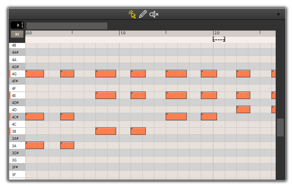Click the 3A piano key
This screenshot has width=292, height=188.
coord(17,146)
